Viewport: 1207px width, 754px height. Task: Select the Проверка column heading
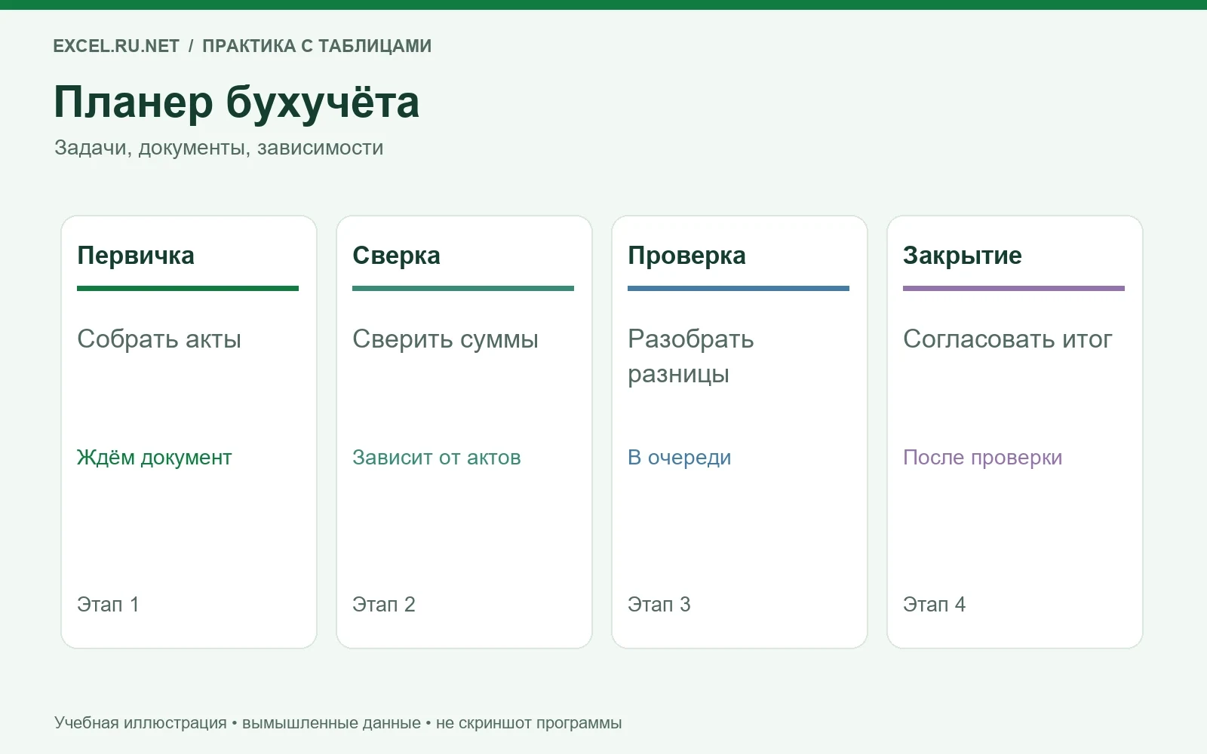pos(686,256)
